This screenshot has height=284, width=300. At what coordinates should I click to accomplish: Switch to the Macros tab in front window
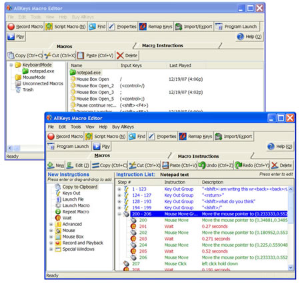pos(102,155)
